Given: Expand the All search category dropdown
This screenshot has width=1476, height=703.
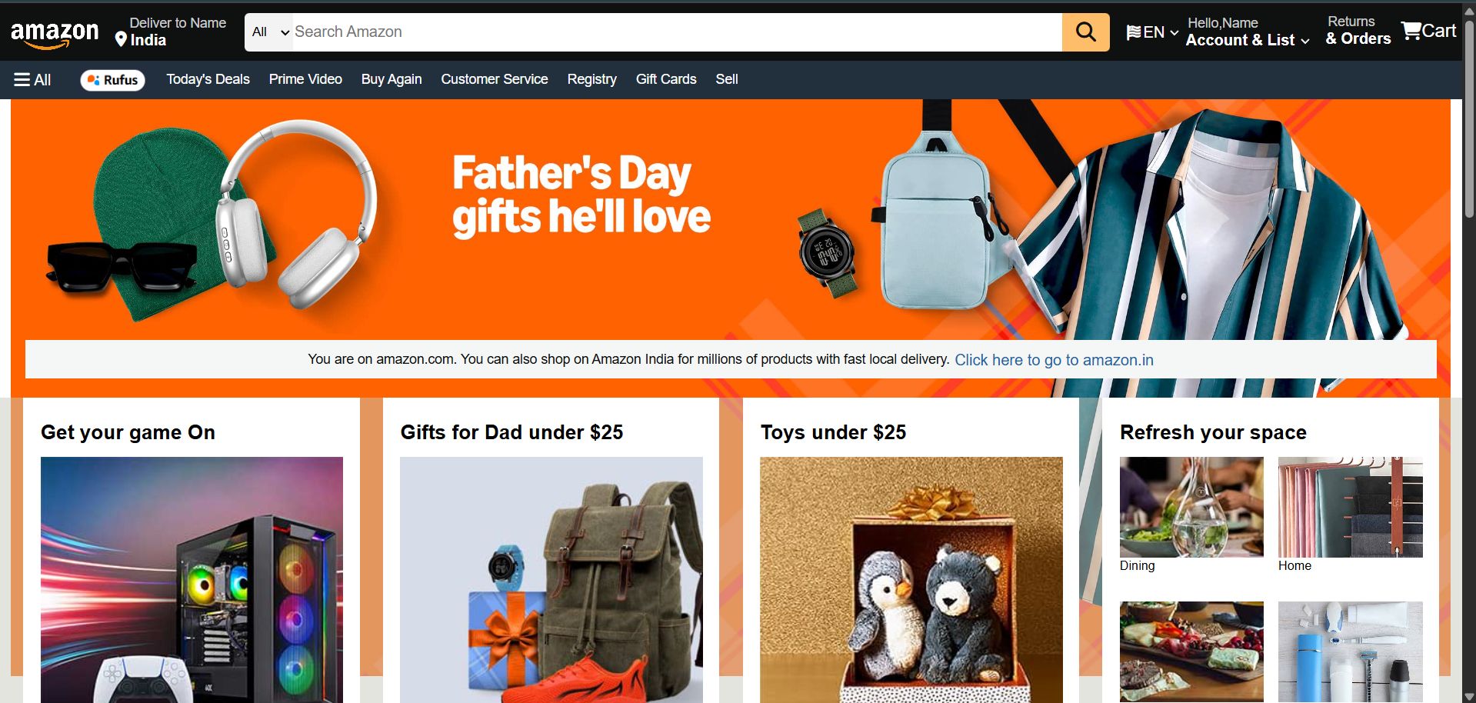Looking at the screenshot, I should pos(269,32).
